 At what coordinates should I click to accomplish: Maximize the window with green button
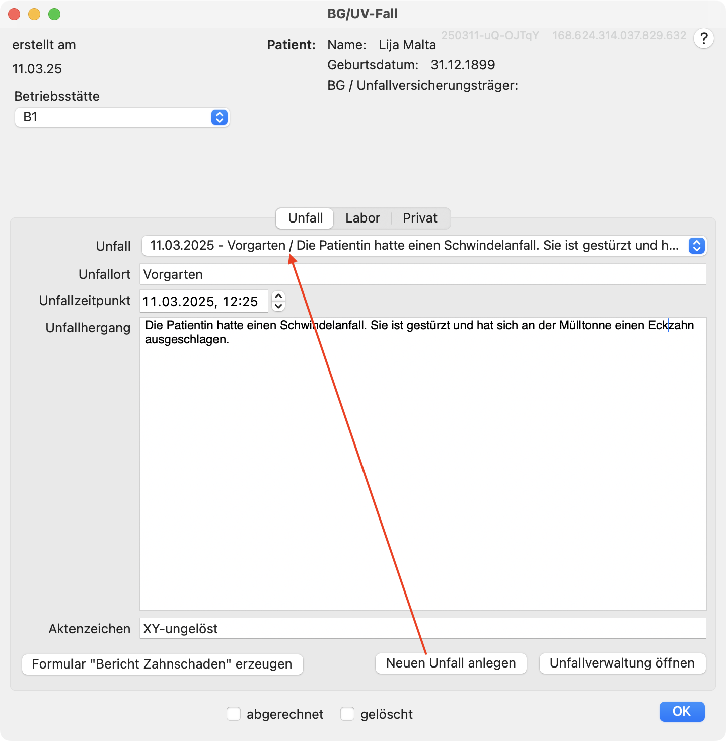click(x=54, y=14)
